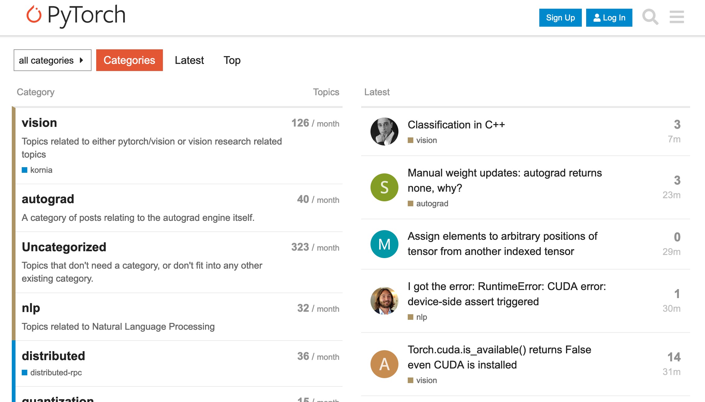Open the vision category
This screenshot has width=705, height=402.
click(x=39, y=123)
